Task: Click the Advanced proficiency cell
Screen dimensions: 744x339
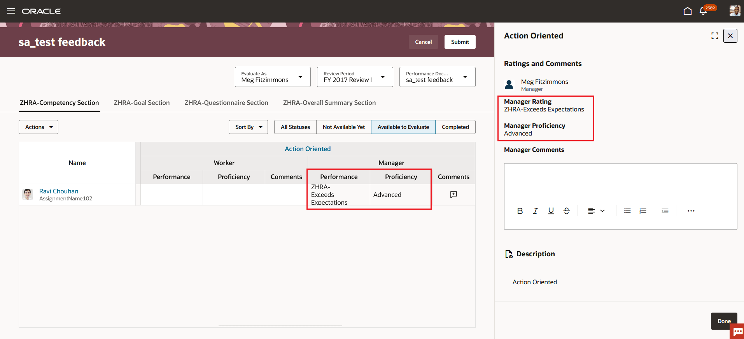Action: 401,195
